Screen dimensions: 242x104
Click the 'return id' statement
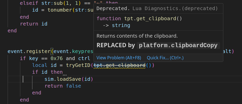pyautogui.click(x=34, y=24)
